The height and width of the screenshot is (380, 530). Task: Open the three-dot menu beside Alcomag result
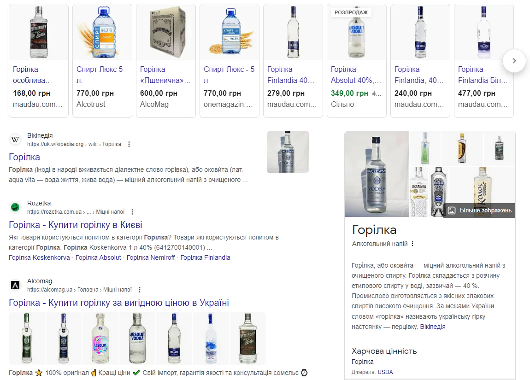140,290
